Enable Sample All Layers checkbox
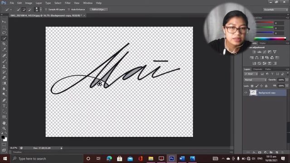 [x=46, y=10]
